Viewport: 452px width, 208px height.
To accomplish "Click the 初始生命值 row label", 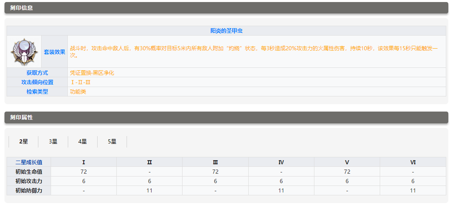I will click(x=29, y=172).
